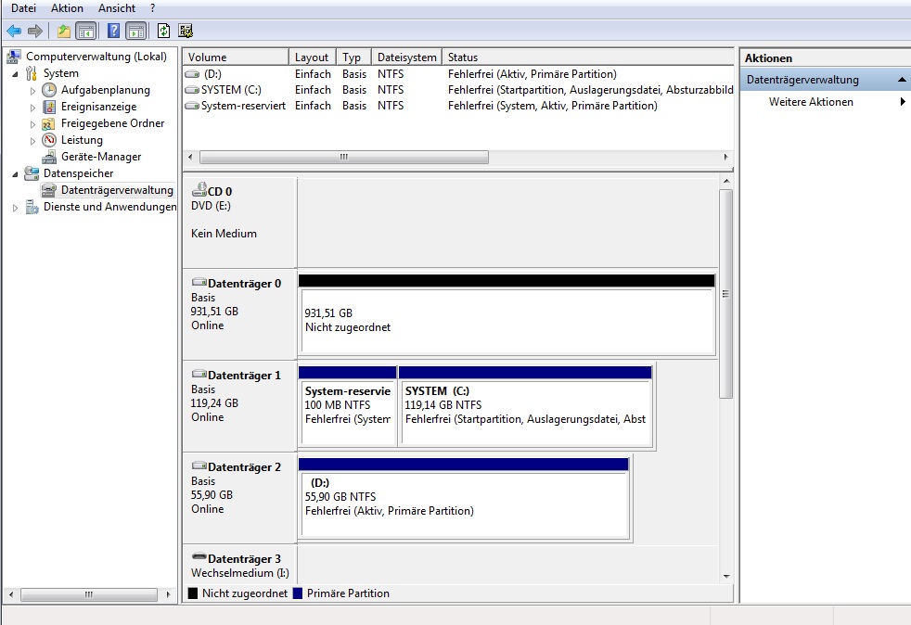The width and height of the screenshot is (911, 625).
Task: Click the Datenträger 0 disk icon
Action: pyautogui.click(x=199, y=282)
